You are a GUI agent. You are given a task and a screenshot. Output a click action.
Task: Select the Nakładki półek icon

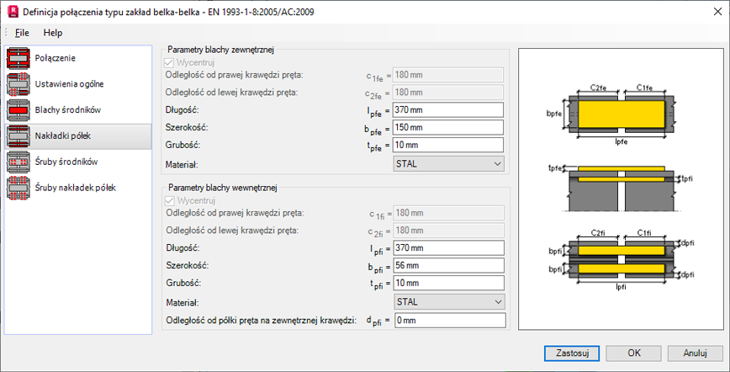tap(19, 136)
